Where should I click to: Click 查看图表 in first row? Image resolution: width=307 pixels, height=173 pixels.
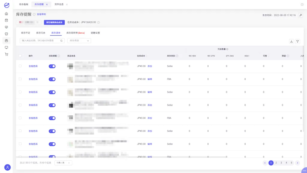(x=33, y=66)
